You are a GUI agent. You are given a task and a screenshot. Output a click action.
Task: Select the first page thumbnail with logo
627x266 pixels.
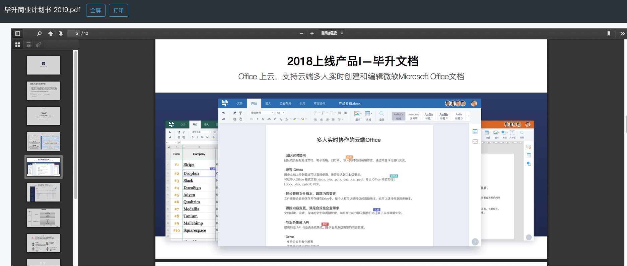[x=44, y=65]
